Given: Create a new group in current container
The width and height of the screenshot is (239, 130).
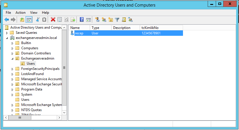Looking at the screenshot, I should (104, 19).
